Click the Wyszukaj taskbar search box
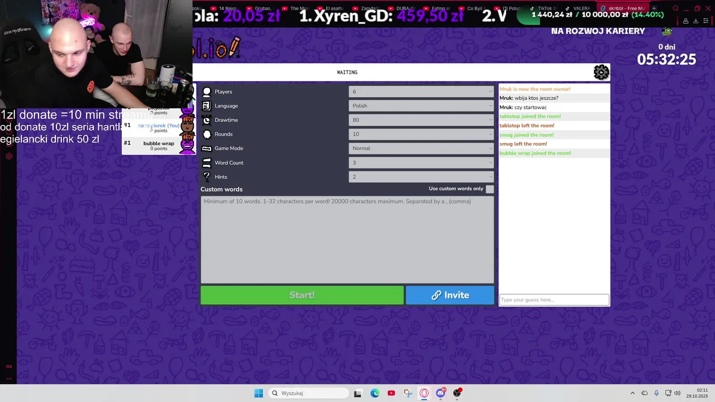The width and height of the screenshot is (715, 402). click(308, 393)
